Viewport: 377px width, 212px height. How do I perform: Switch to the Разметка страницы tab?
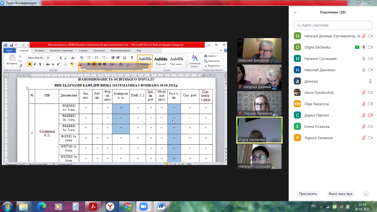click(61, 51)
